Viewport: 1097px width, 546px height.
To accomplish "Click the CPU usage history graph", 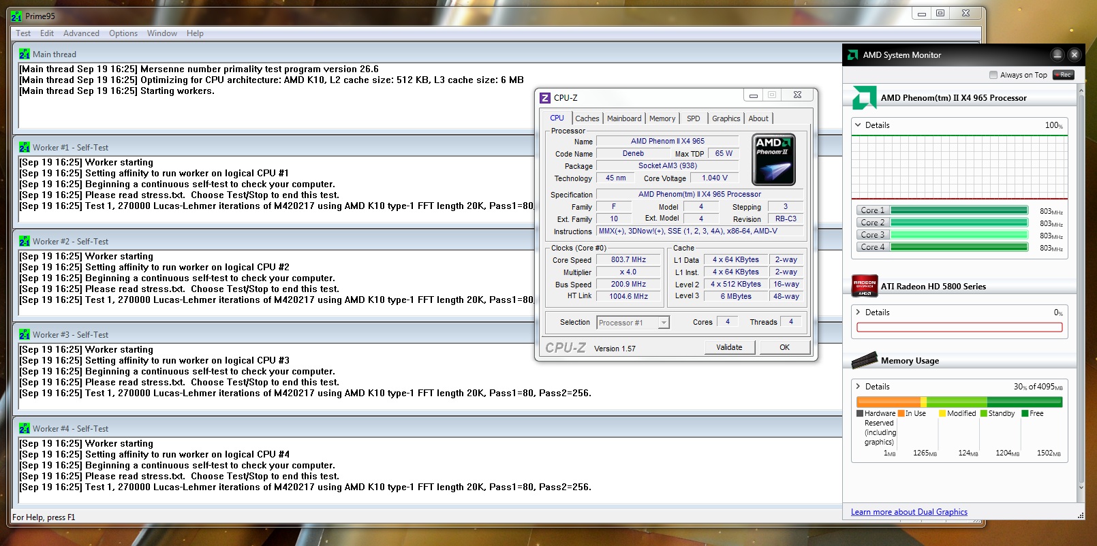I will click(x=959, y=166).
